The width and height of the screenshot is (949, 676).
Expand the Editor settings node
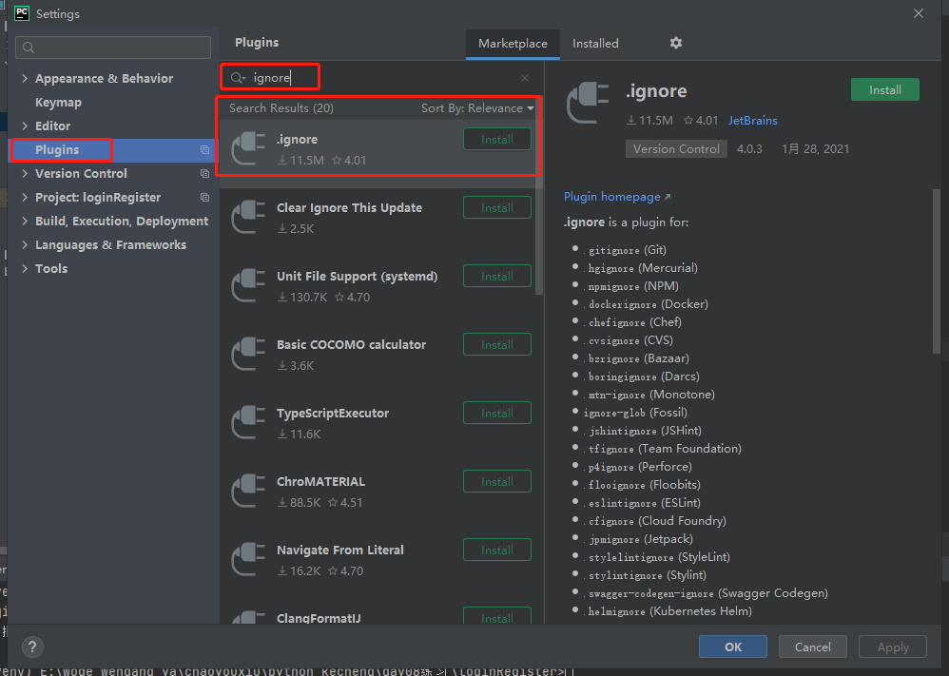coord(25,126)
